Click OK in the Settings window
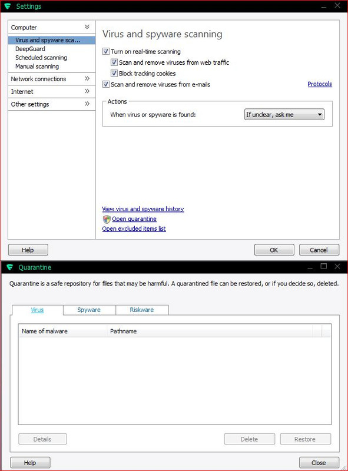Image resolution: width=348 pixels, height=471 pixels. 274,250
